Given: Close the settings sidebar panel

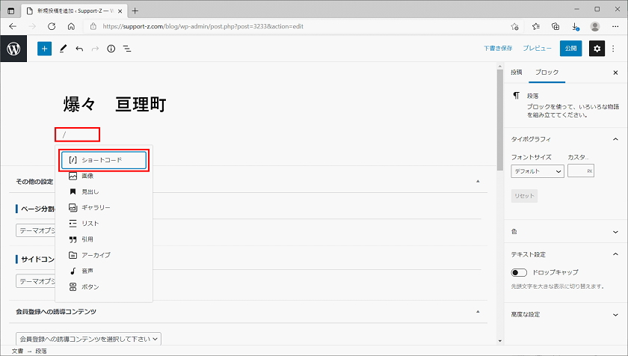Looking at the screenshot, I should (615, 73).
